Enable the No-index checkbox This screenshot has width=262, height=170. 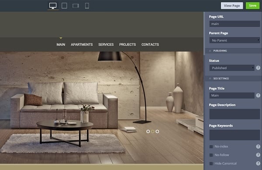click(x=211, y=147)
